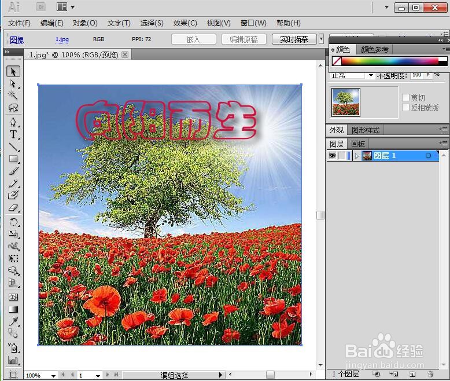Viewport: 450px width, 381px height.
Task: Select the Warp tool
Action: pyautogui.click(x=13, y=246)
